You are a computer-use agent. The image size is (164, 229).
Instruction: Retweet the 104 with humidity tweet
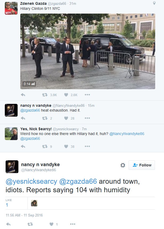(30, 224)
